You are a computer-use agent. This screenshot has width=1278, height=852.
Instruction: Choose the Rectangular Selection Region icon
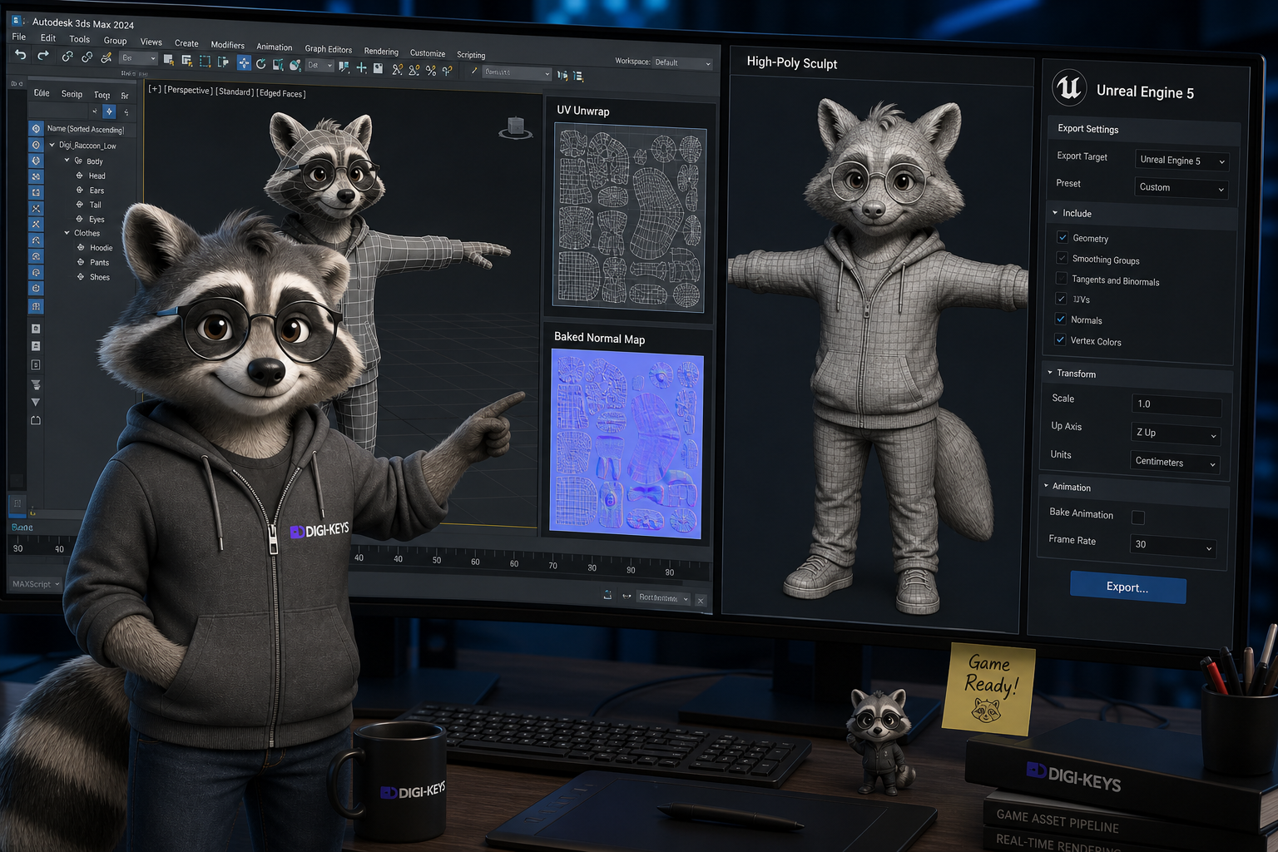click(x=205, y=61)
